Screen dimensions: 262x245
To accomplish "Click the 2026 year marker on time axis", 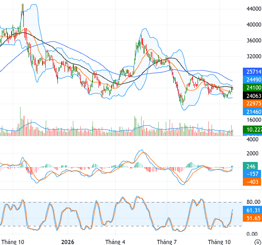I will click(68, 242).
